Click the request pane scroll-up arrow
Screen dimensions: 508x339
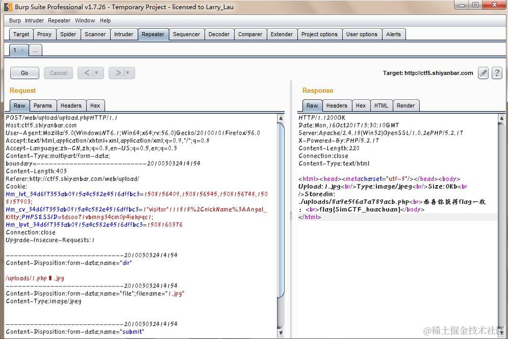pos(281,118)
